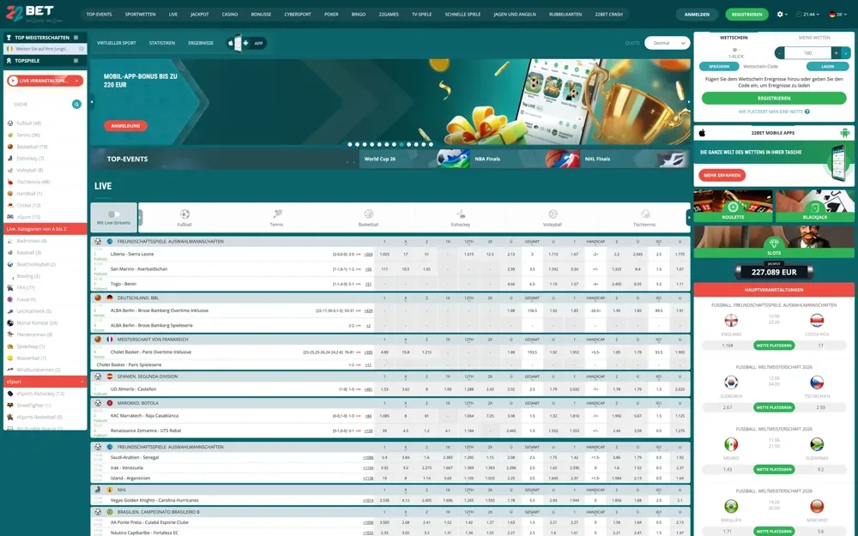Open the Statistiken submenu link
Viewport: 858px width, 536px height.
click(x=162, y=43)
